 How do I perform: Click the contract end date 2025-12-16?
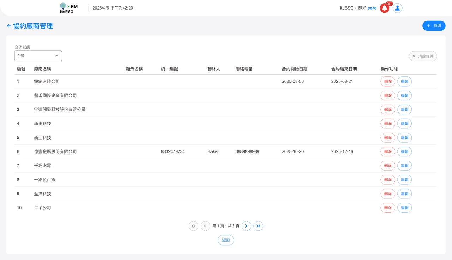point(342,152)
